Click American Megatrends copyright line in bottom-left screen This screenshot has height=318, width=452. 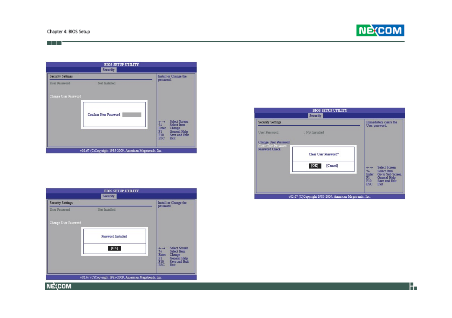(x=121, y=278)
